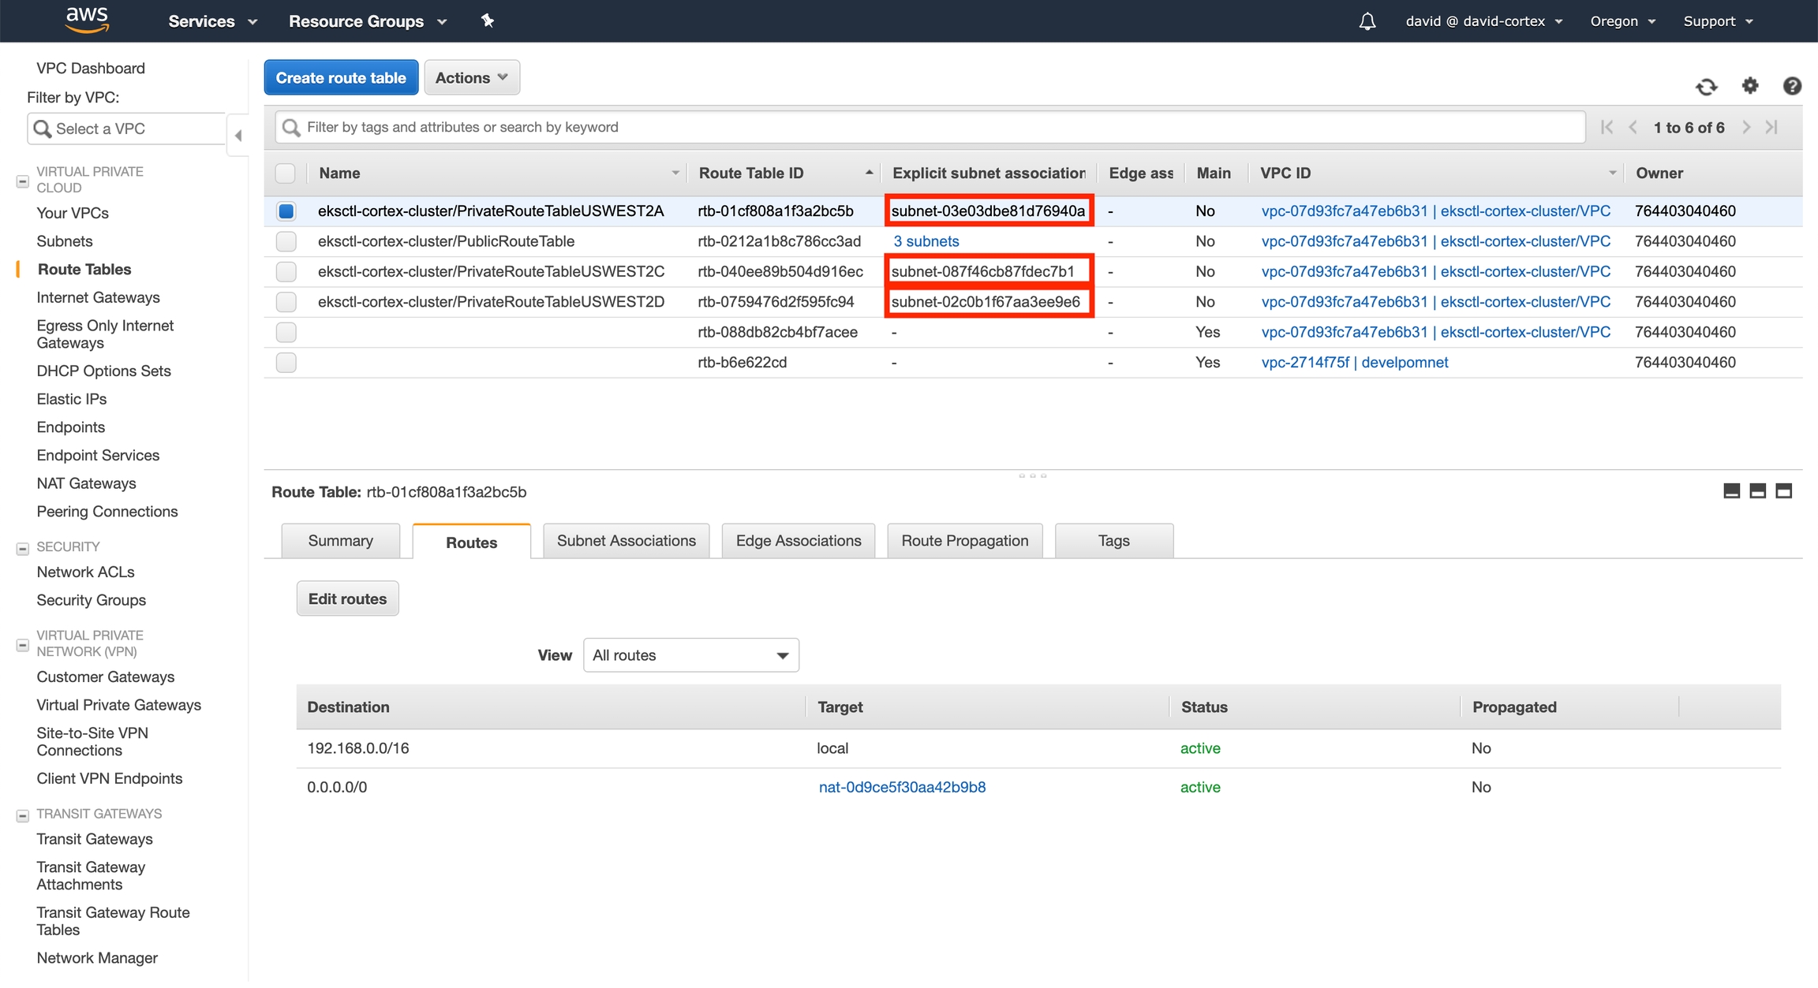Maximize the details pane using rightmost layout icon

coord(1783,491)
